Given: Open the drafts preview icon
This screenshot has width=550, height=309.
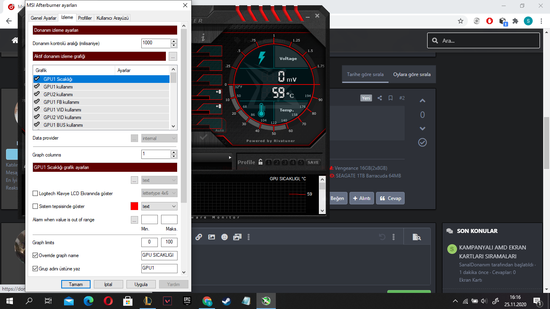Looking at the screenshot, I should (417, 237).
